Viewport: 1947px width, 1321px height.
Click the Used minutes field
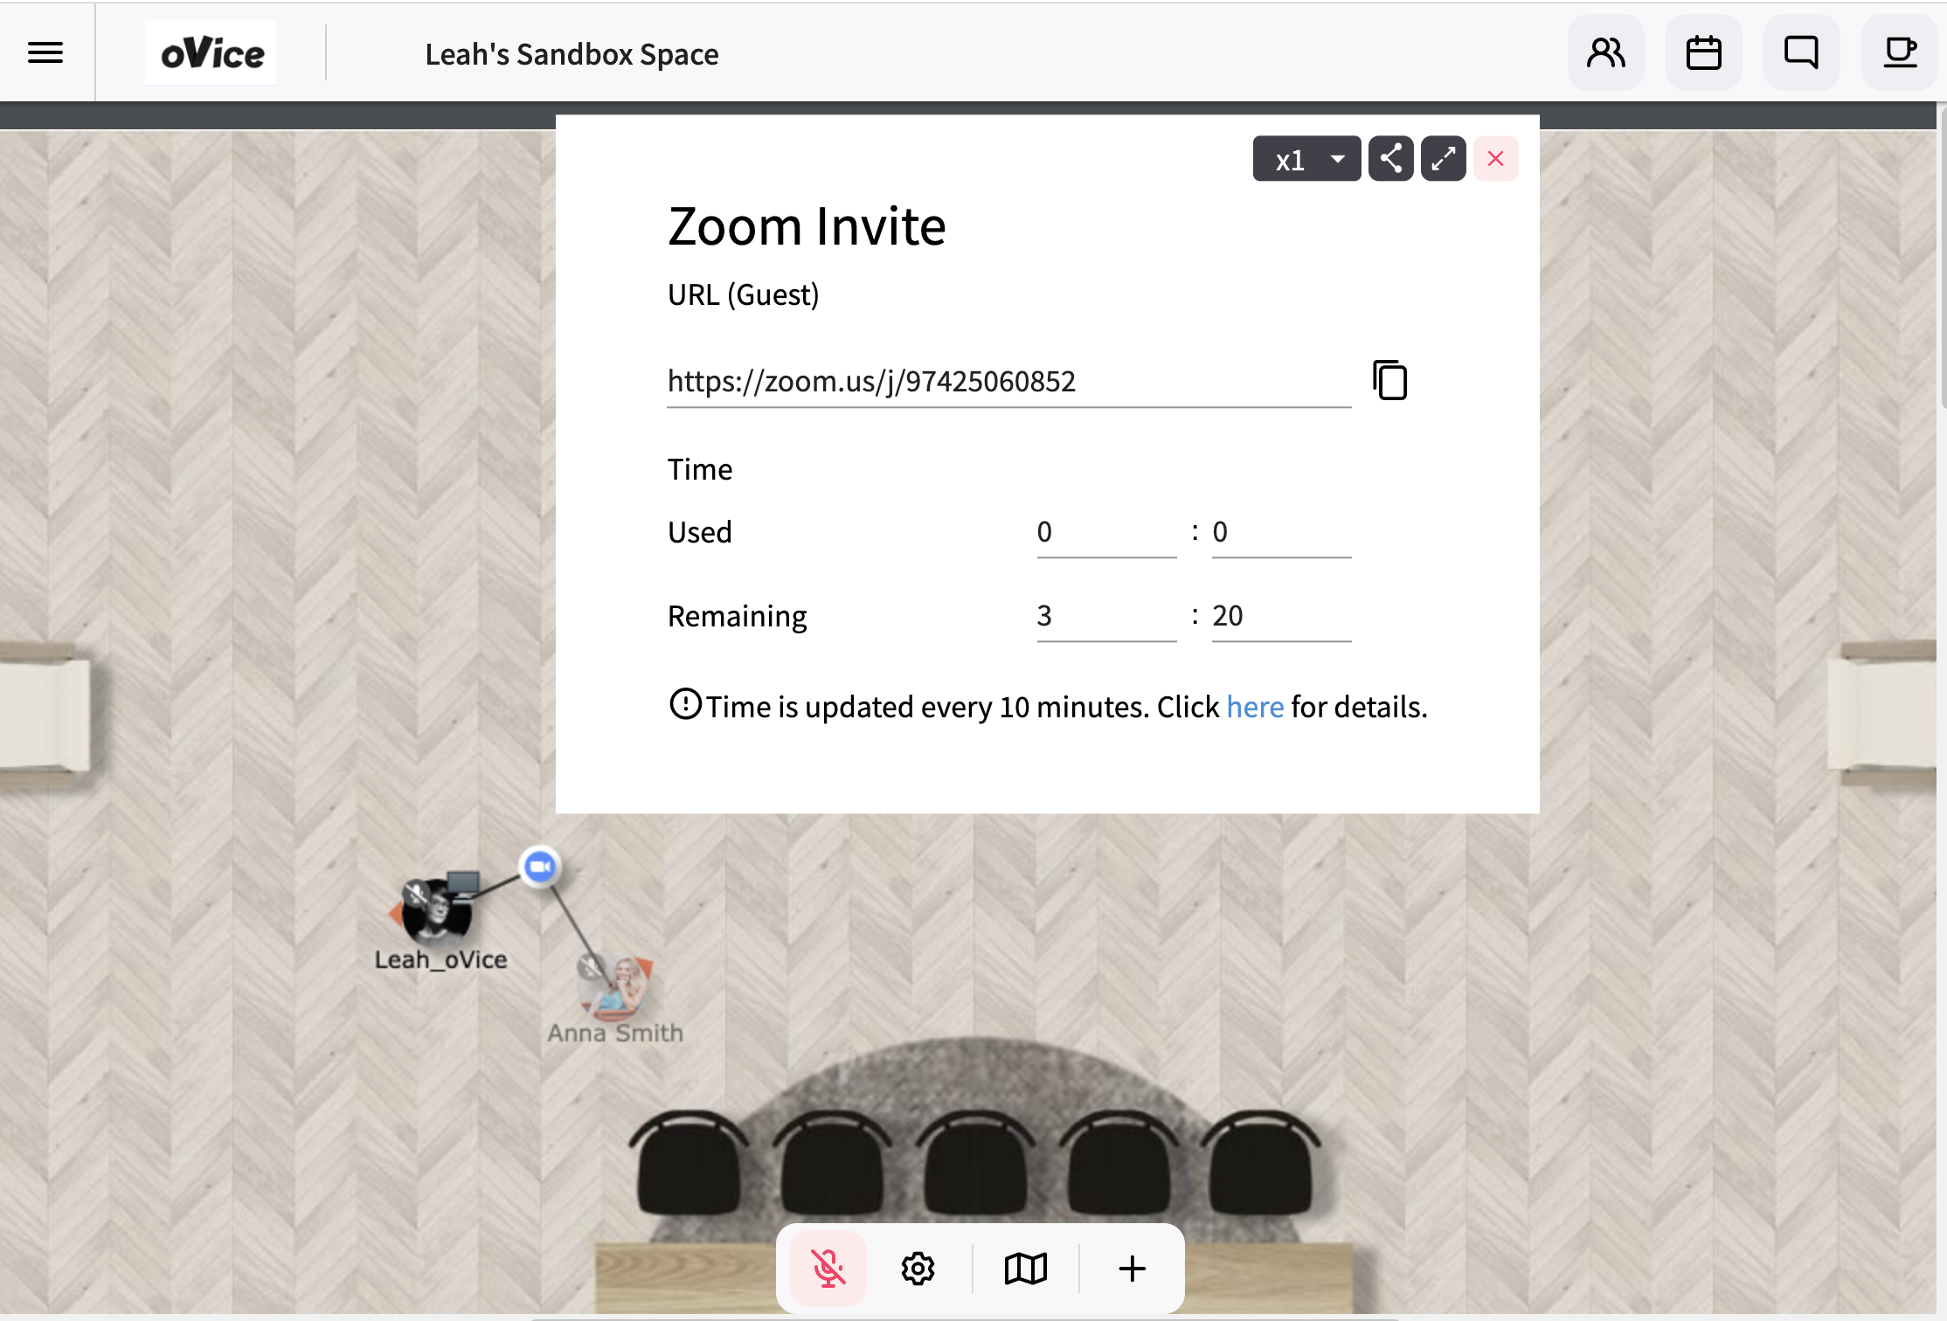coord(1281,532)
